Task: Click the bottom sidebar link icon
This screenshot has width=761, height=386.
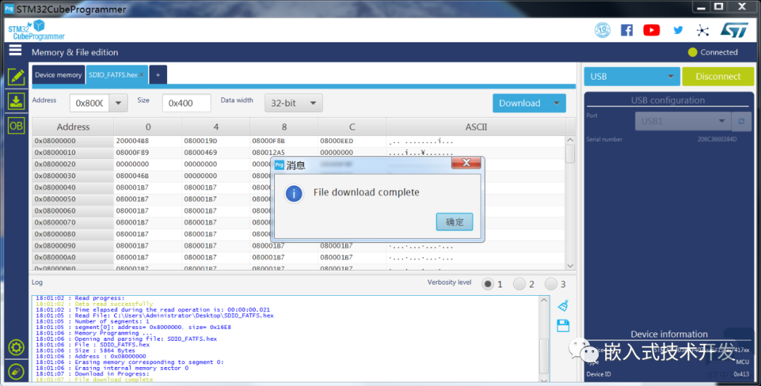Action: [16, 371]
